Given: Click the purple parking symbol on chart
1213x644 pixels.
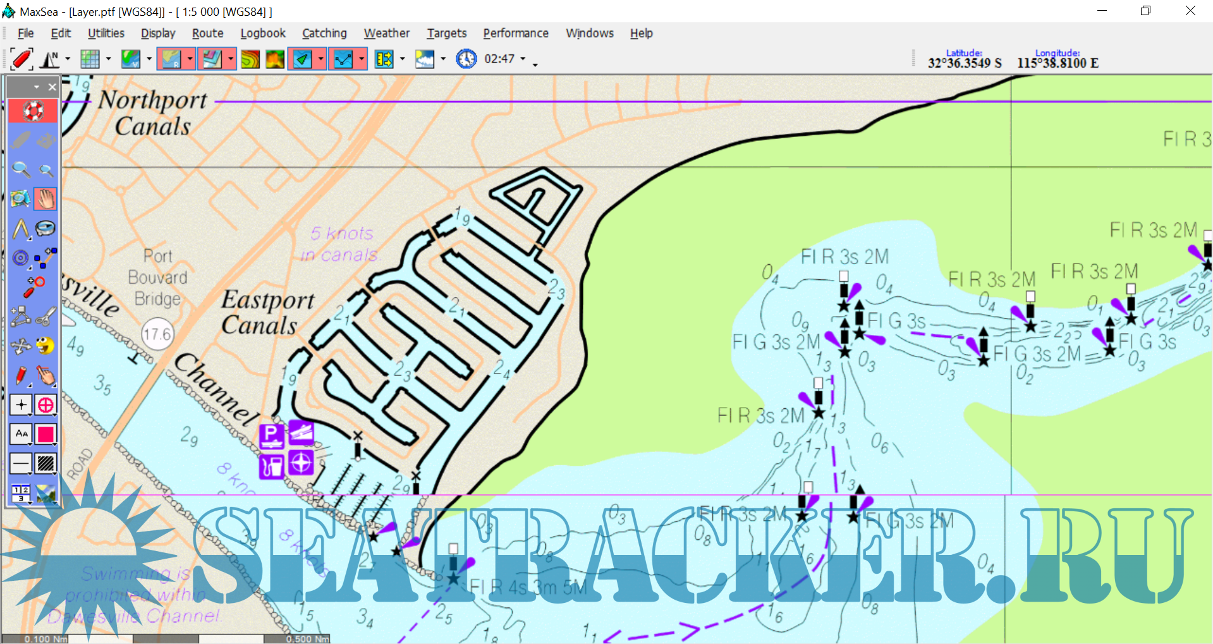Looking at the screenshot, I should click(271, 435).
